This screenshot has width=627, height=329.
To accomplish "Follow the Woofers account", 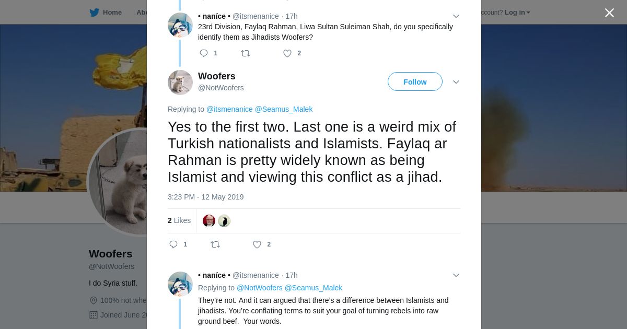I will (415, 82).
